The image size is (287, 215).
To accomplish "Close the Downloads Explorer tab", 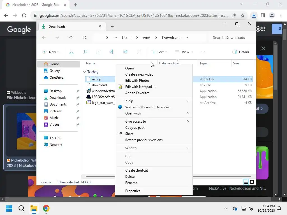I will point(100,26).
